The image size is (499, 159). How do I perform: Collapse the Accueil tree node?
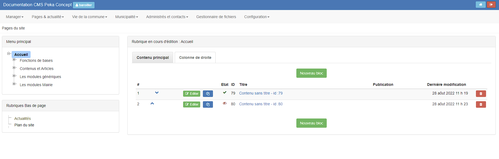[x=9, y=53]
